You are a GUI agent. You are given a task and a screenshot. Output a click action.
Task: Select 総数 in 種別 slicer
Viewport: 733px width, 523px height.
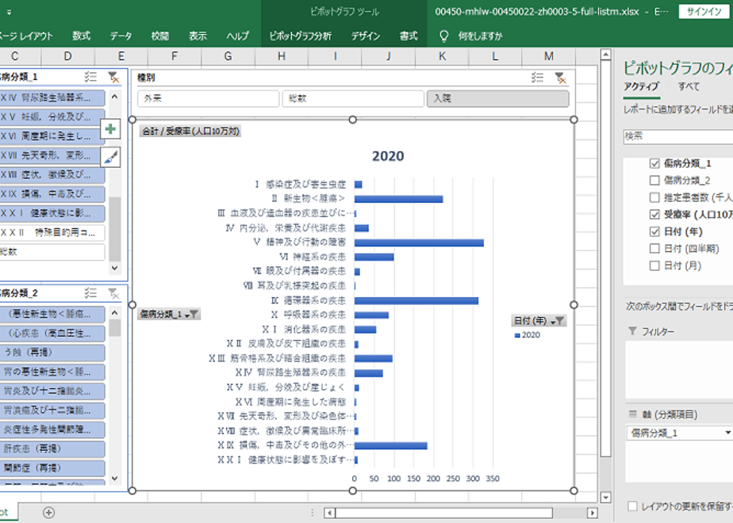(353, 98)
